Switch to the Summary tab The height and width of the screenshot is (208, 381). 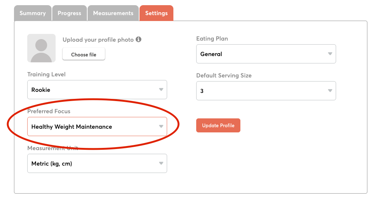33,13
